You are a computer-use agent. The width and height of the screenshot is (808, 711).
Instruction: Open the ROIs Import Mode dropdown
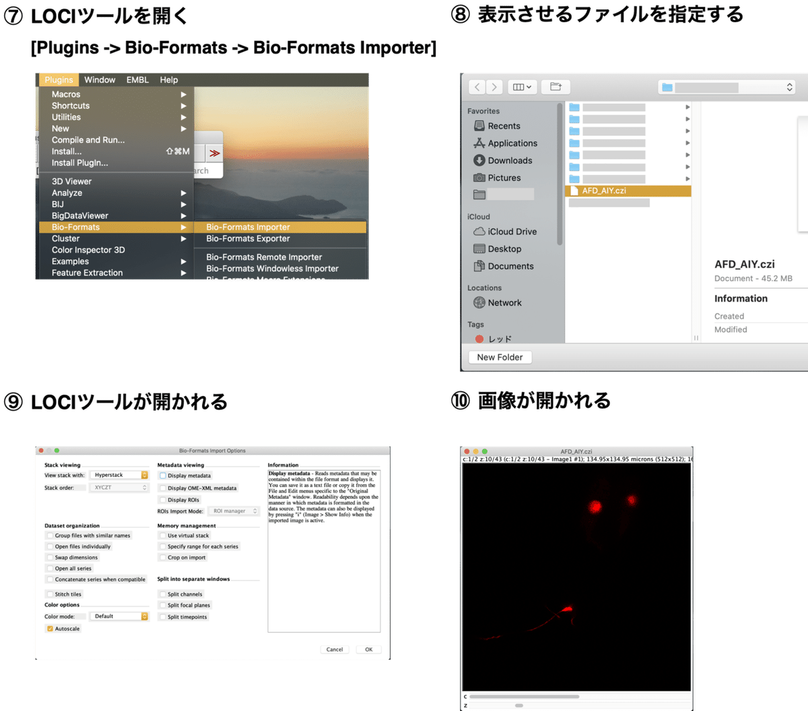[x=234, y=511]
